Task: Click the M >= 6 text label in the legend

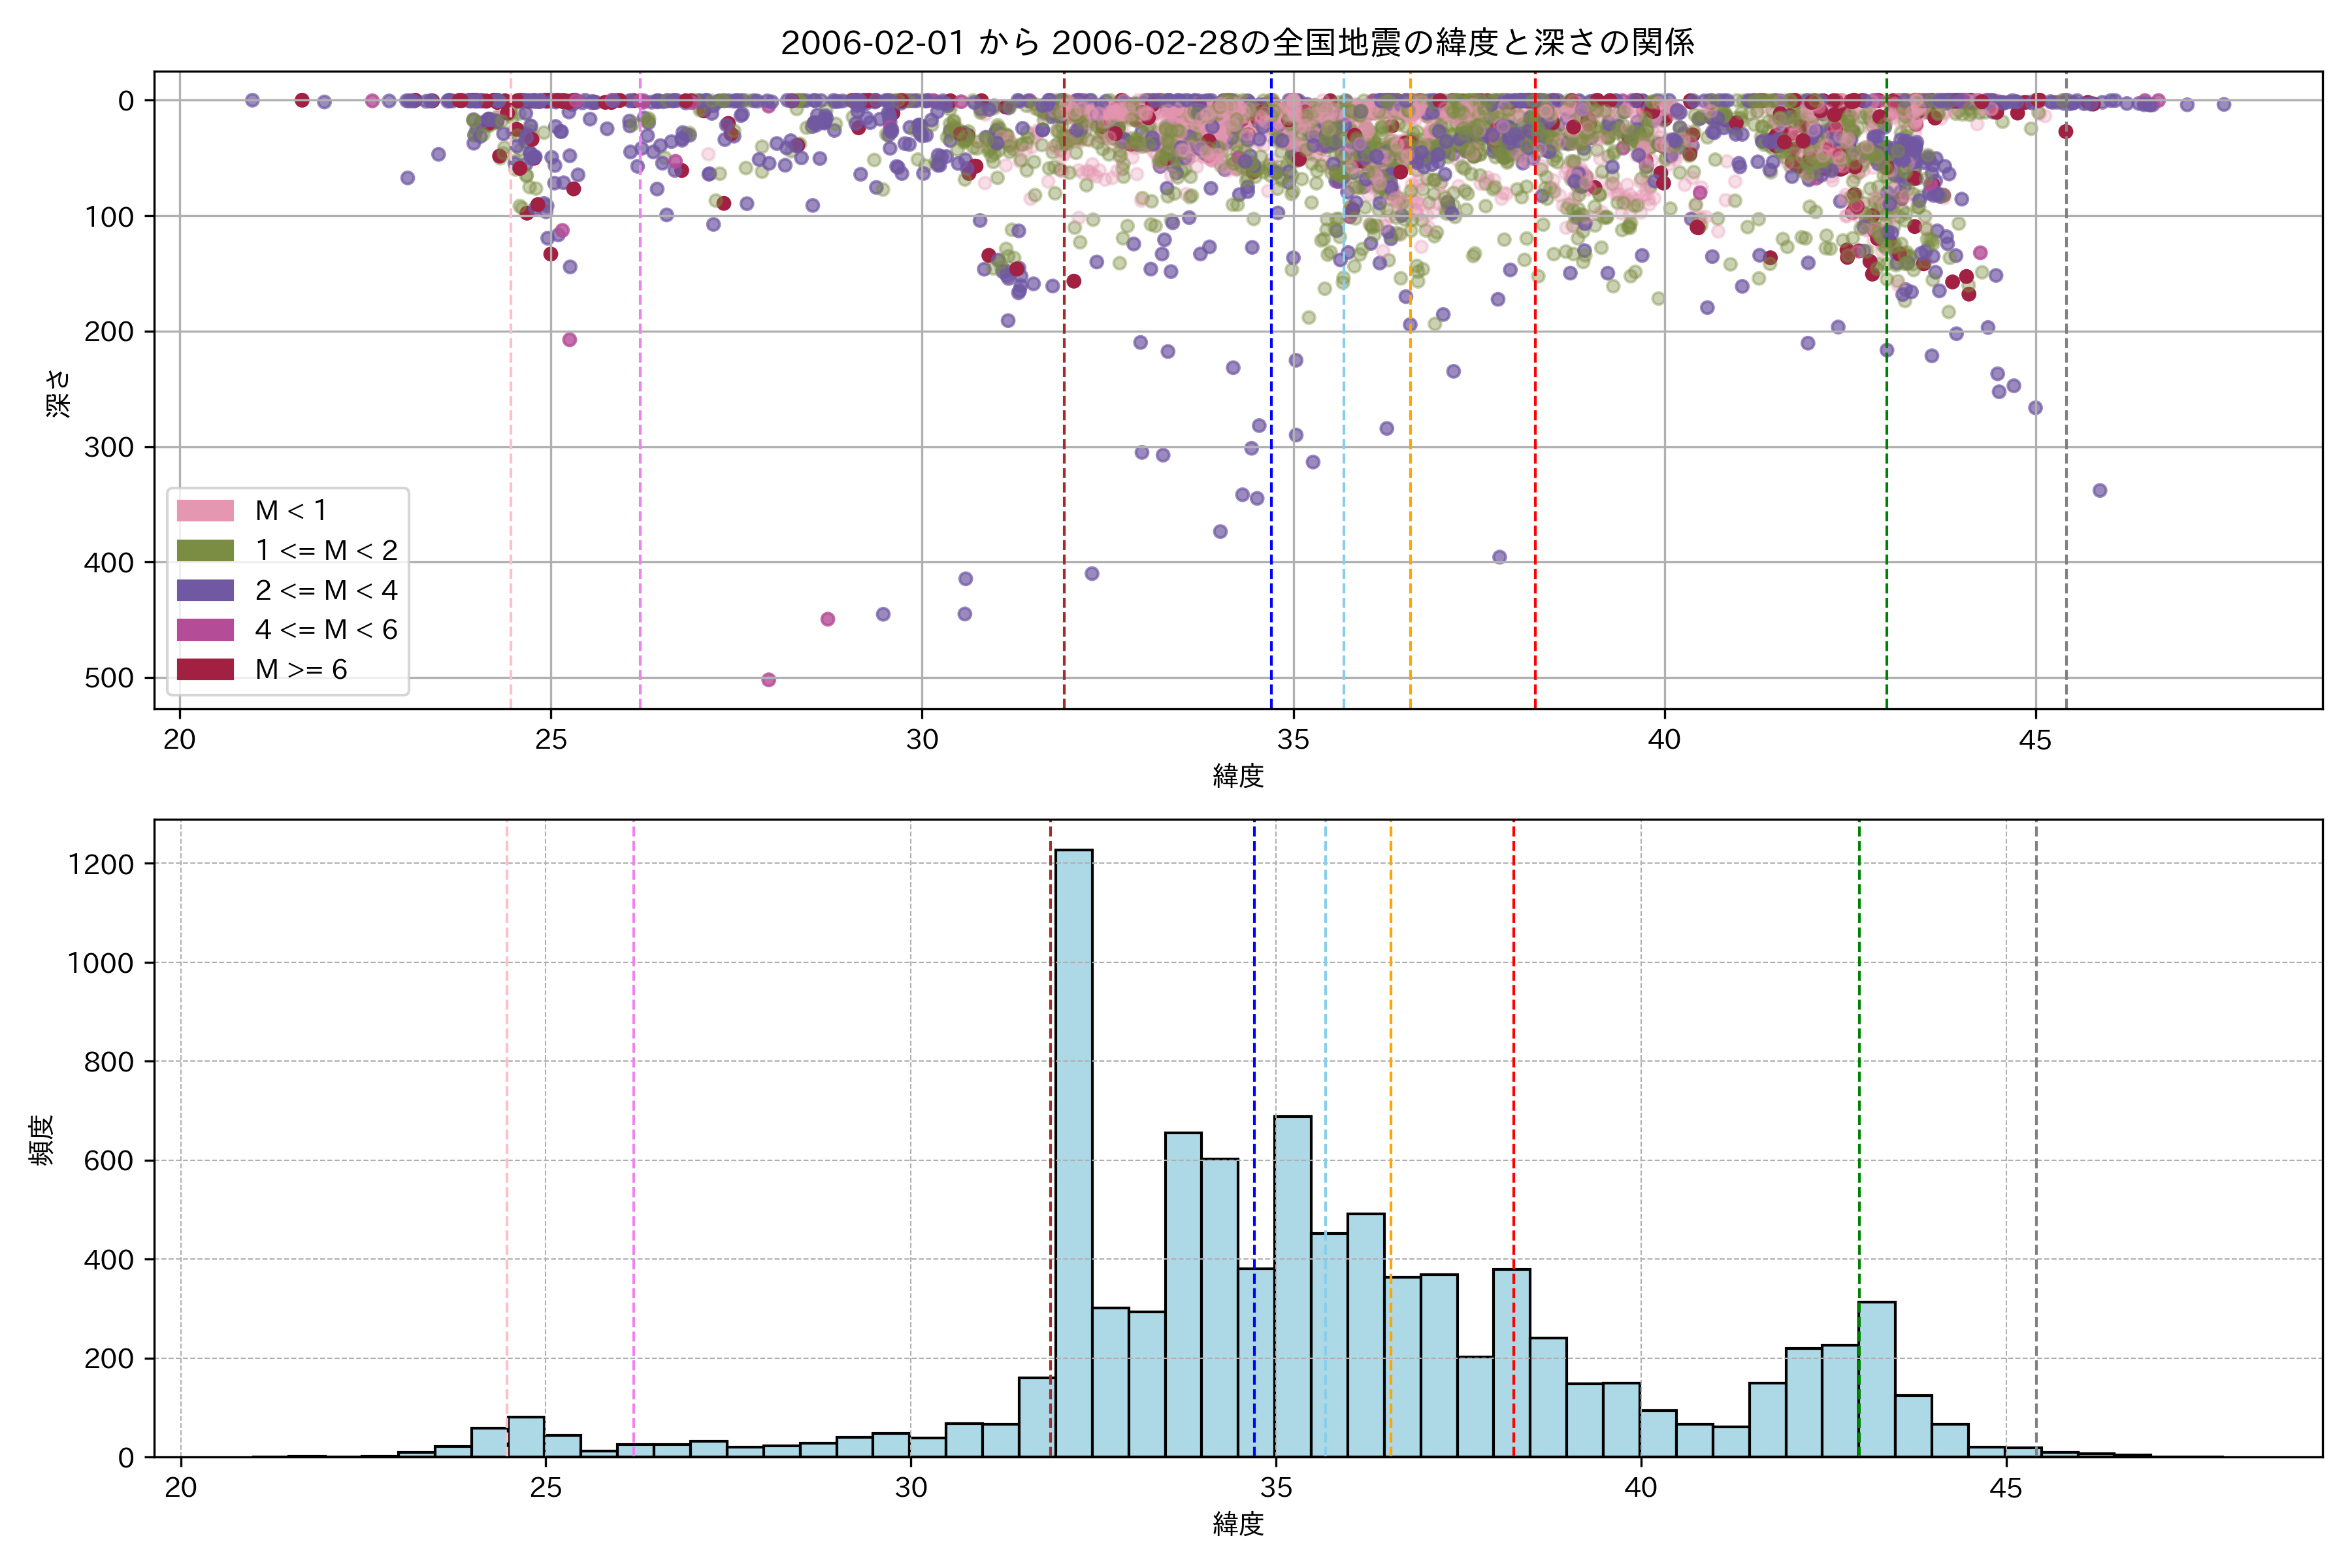Action: 301,669
